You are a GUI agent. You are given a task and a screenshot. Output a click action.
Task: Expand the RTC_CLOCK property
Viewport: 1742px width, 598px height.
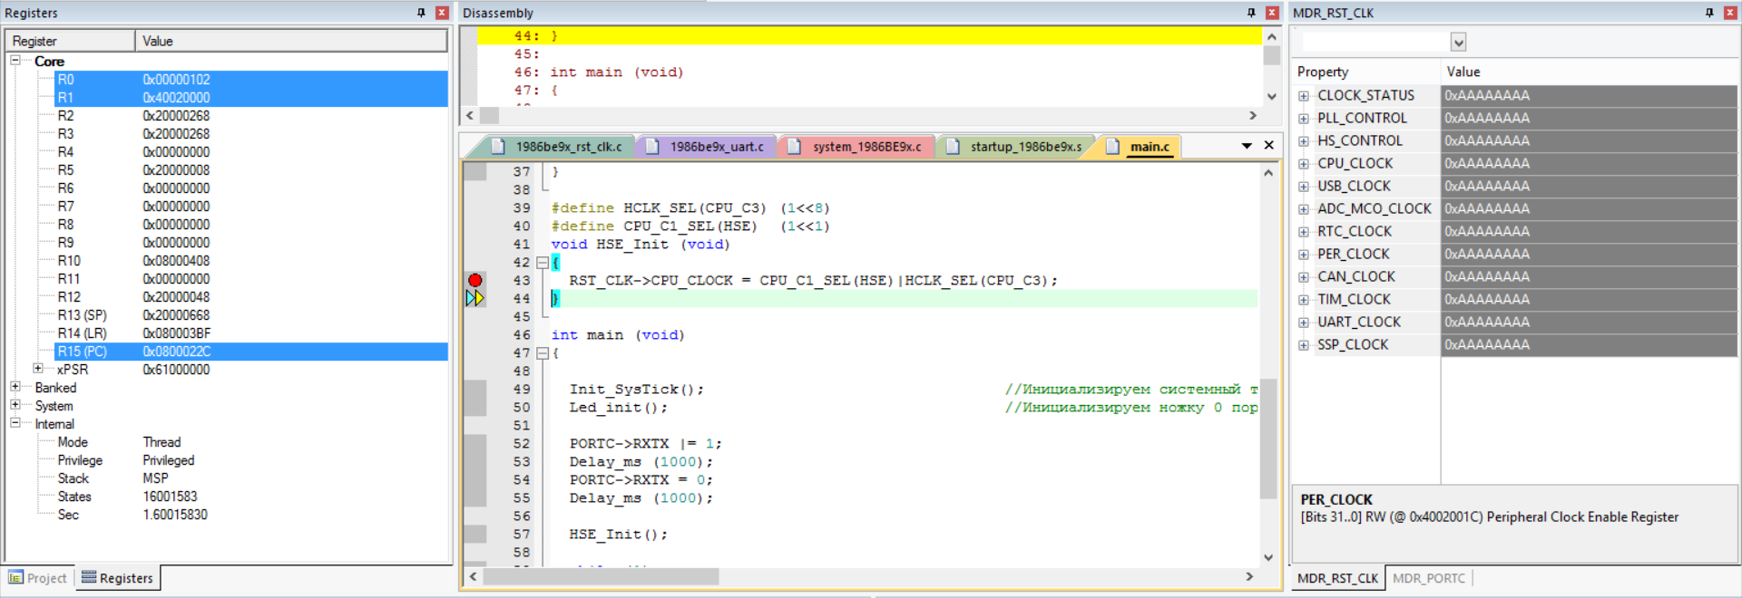tap(1304, 232)
